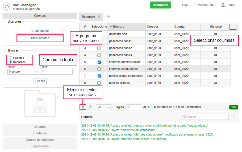Select the demostración name cell

point(127,34)
